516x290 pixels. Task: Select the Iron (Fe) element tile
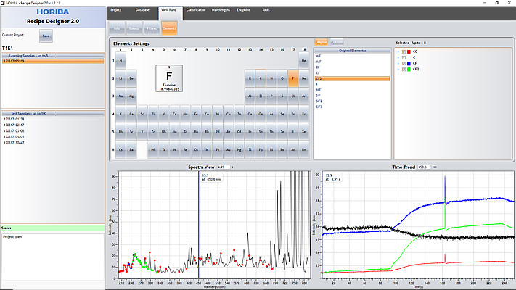tap(197, 115)
